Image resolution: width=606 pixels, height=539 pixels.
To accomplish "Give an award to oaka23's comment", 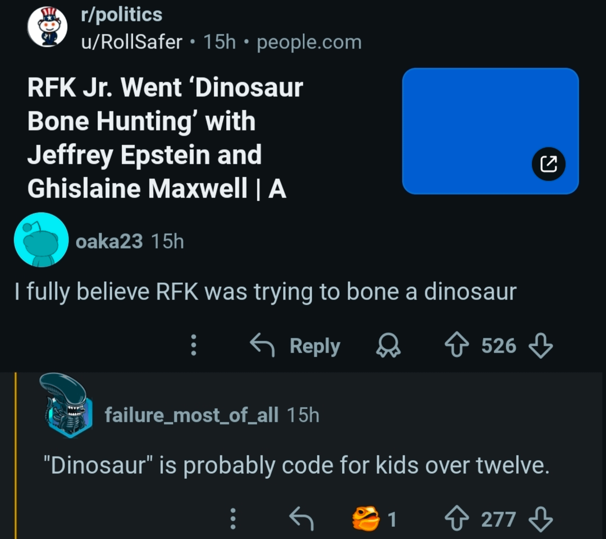I will 388,345.
